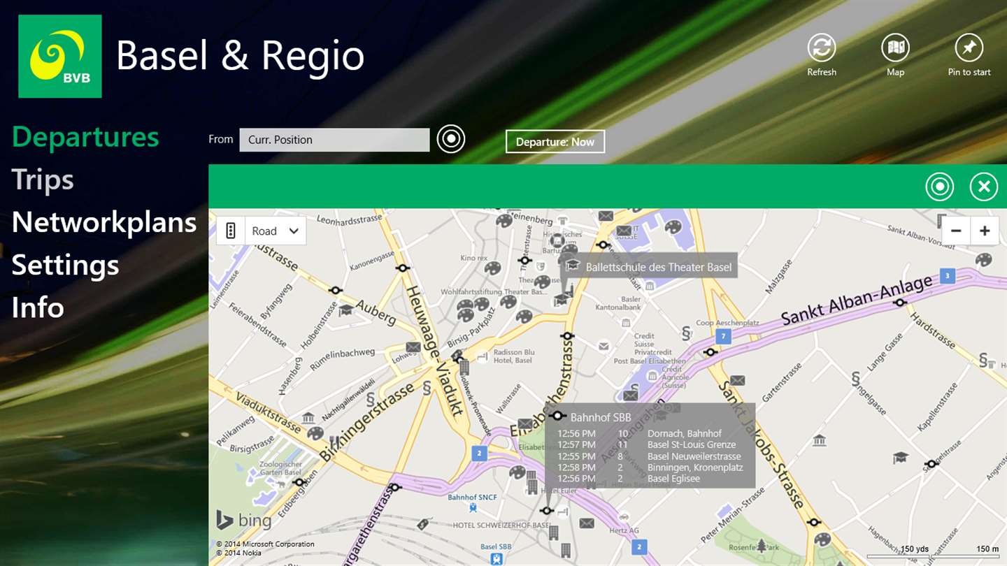Click the tram stop marker on Kanonengasse
The image size is (1007, 566).
[402, 268]
